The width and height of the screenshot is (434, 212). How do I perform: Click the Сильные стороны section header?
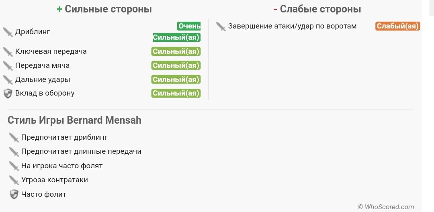(x=104, y=9)
